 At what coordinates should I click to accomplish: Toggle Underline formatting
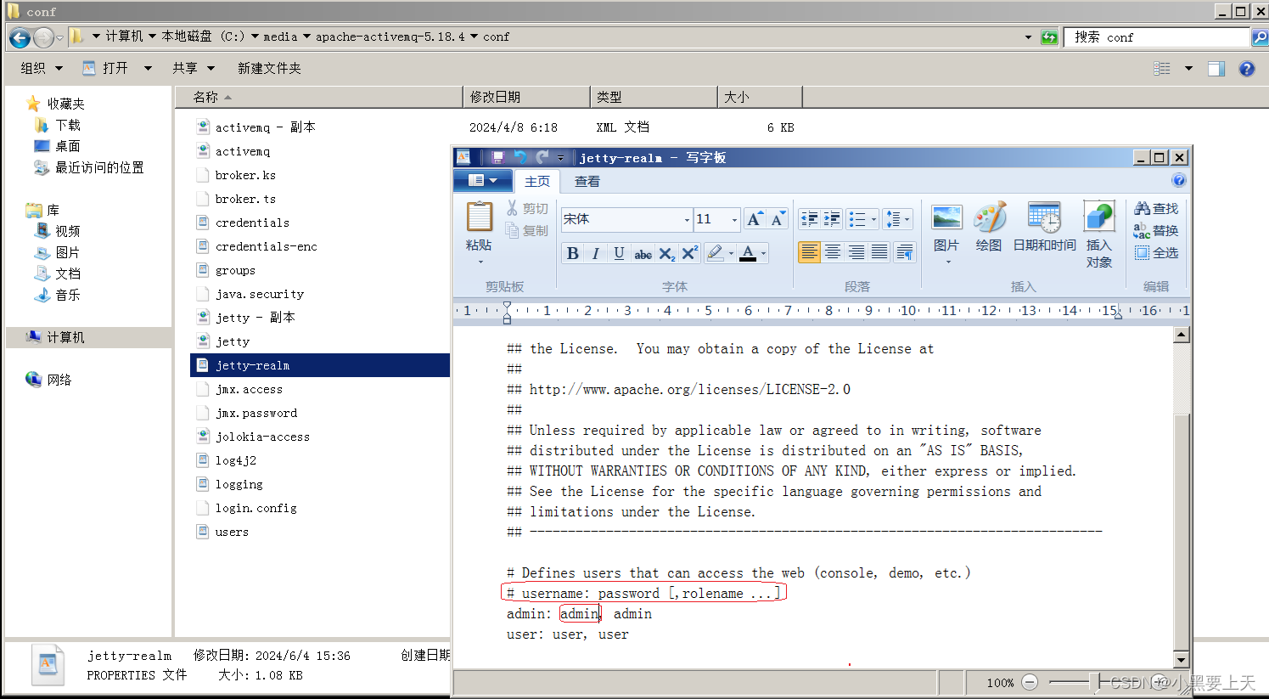point(619,253)
